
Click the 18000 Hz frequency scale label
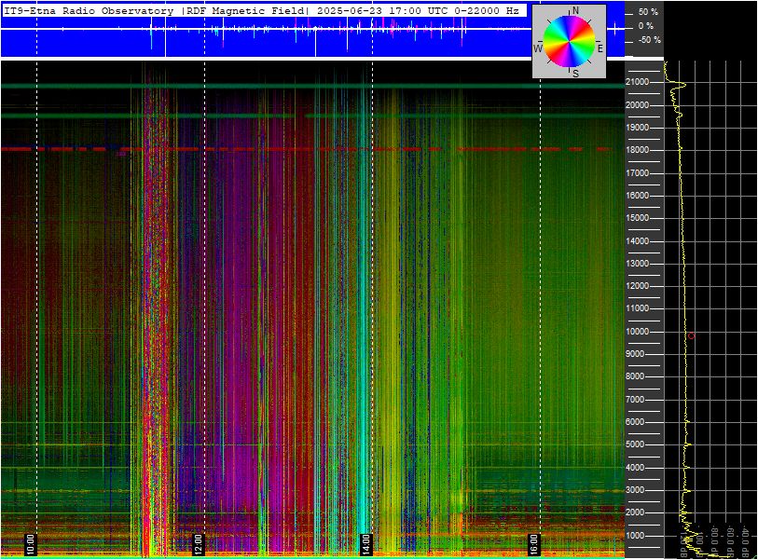point(637,150)
